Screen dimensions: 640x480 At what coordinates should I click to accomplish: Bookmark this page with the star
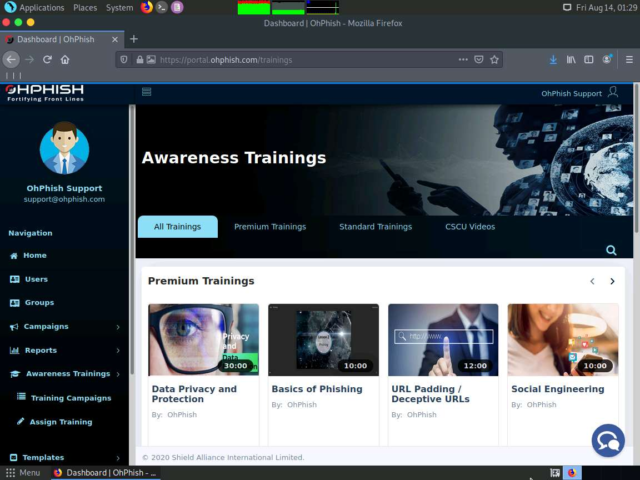point(494,59)
